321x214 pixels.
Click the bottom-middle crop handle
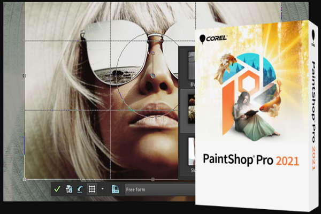[152, 179]
